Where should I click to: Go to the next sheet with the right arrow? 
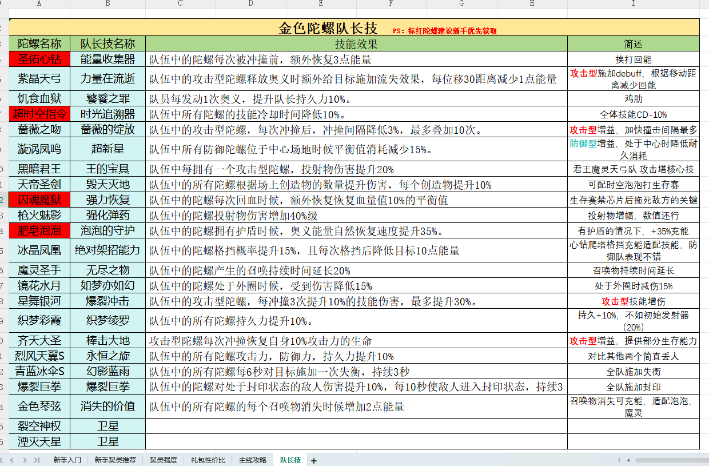click(x=26, y=460)
